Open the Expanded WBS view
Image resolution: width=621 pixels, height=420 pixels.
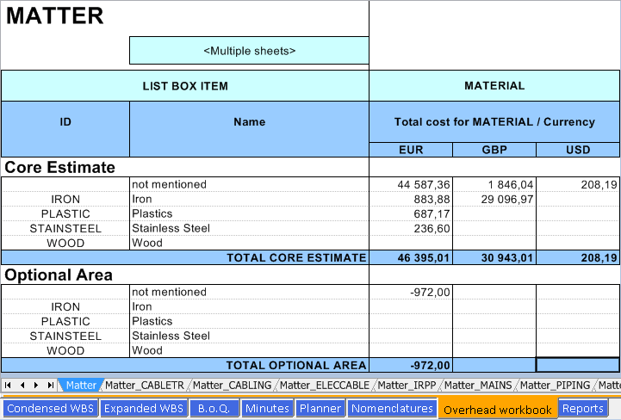coord(144,408)
